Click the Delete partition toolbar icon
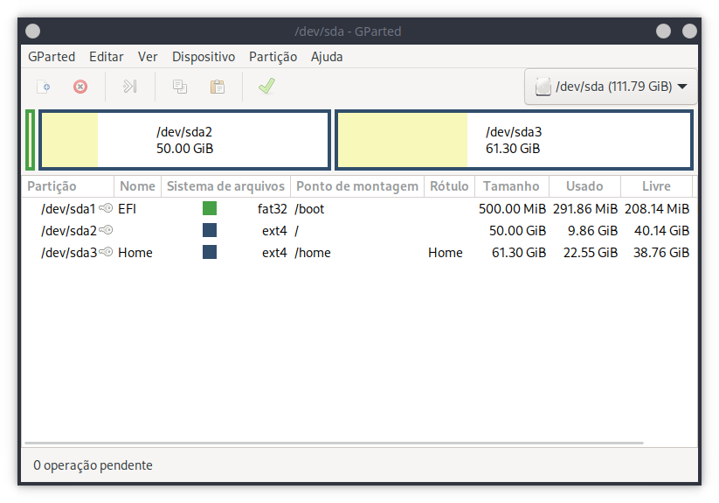719x503 pixels. pyautogui.click(x=80, y=87)
